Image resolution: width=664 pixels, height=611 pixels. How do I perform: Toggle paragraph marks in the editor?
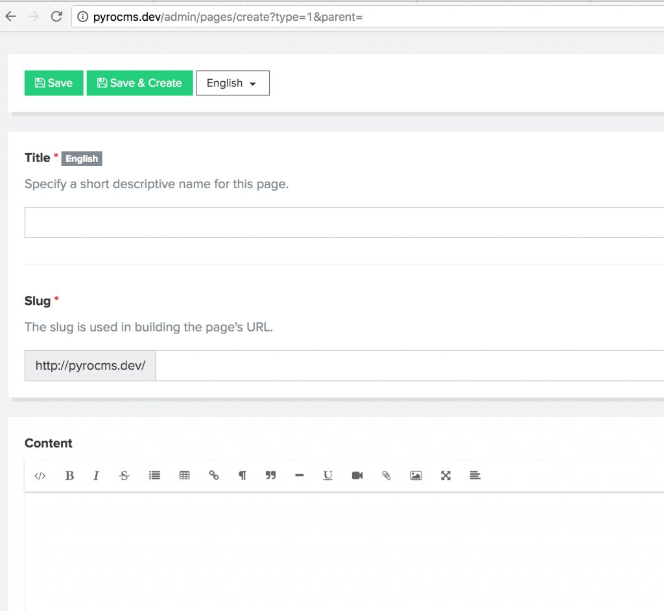242,475
